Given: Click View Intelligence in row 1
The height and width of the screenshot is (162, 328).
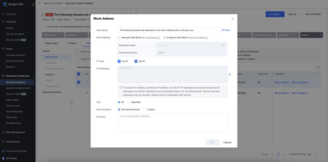Looking at the screenshot, I should pos(300,82).
